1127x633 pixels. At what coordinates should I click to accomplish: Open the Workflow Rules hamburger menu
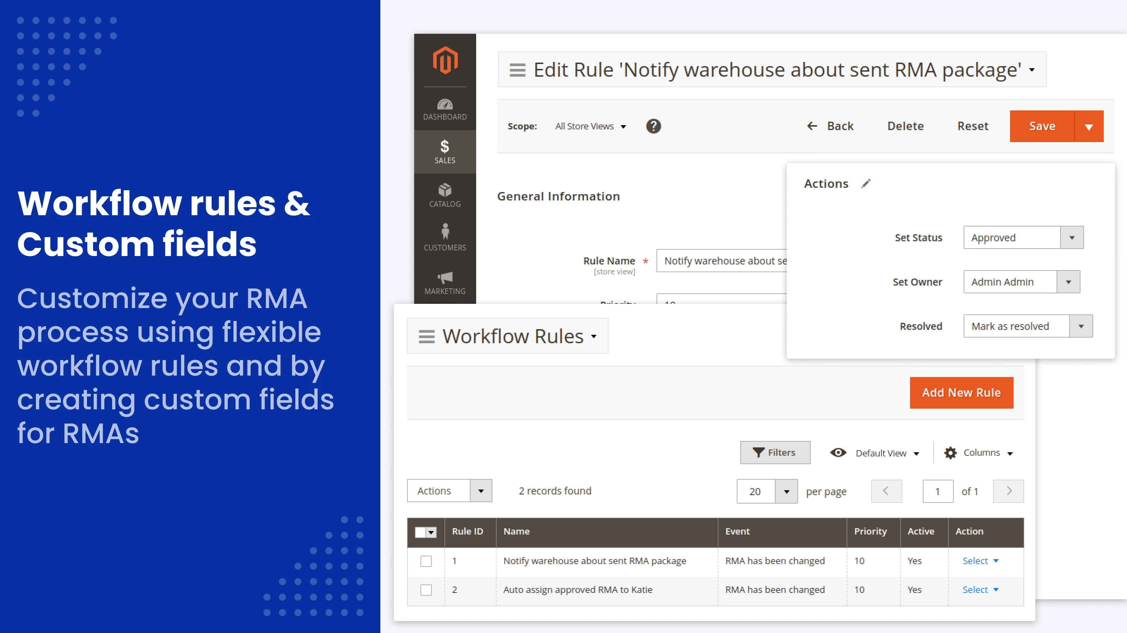click(426, 336)
